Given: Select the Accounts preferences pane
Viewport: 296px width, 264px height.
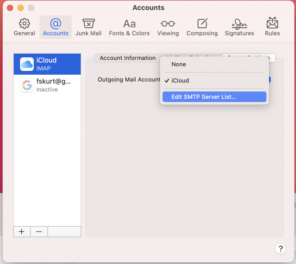Looking at the screenshot, I should 55,27.
